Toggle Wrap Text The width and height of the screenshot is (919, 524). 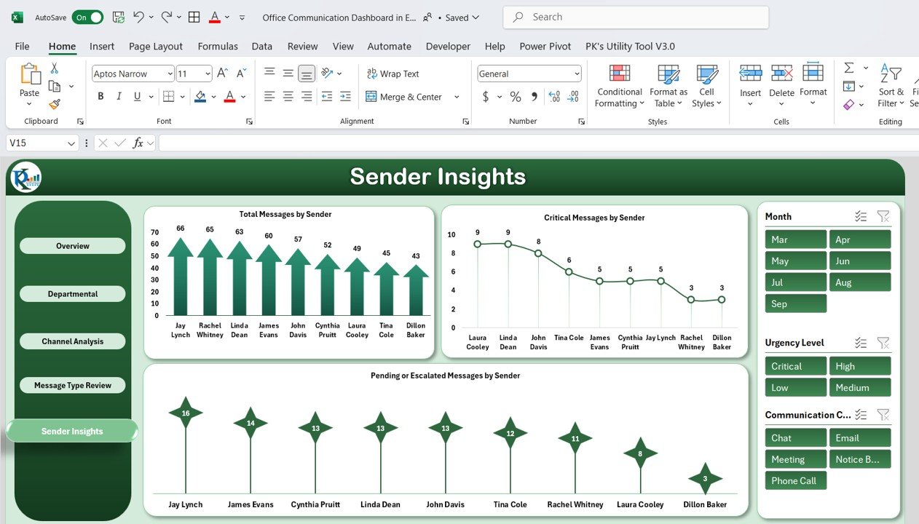click(393, 74)
